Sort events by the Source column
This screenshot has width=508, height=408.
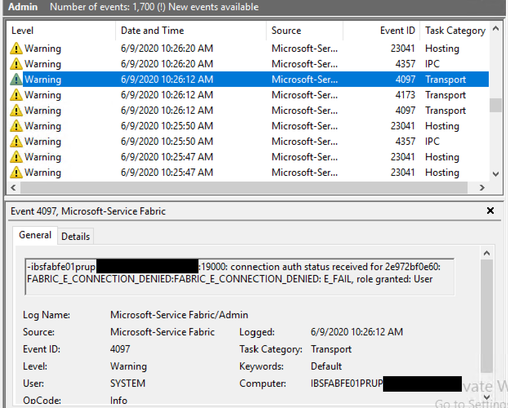coord(286,30)
